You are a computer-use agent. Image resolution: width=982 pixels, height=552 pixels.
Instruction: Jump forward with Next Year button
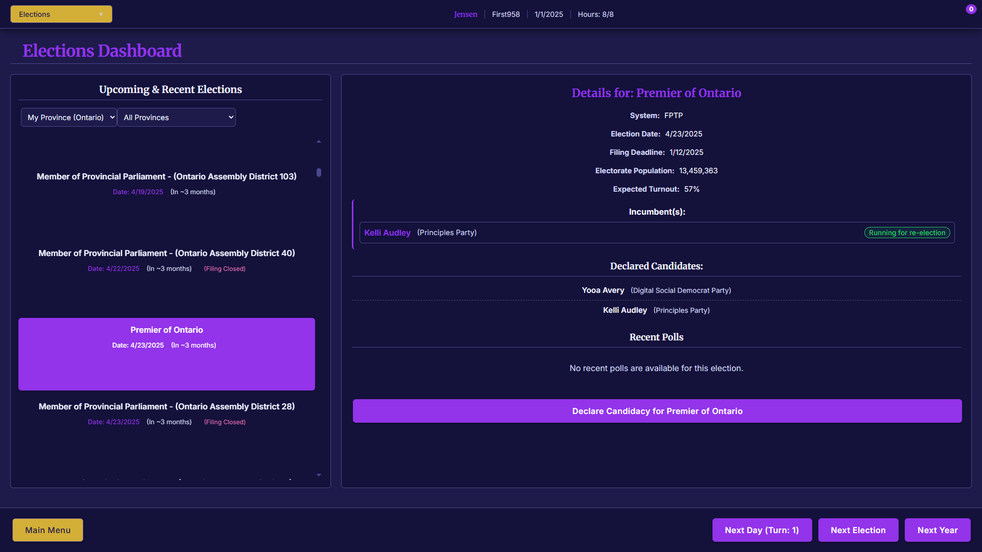tap(937, 530)
